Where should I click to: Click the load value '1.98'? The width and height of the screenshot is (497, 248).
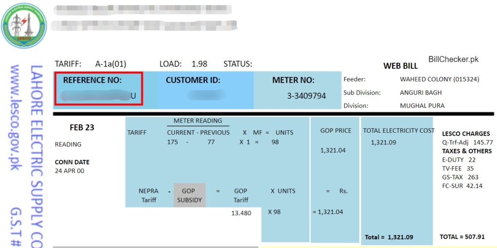[x=199, y=64]
